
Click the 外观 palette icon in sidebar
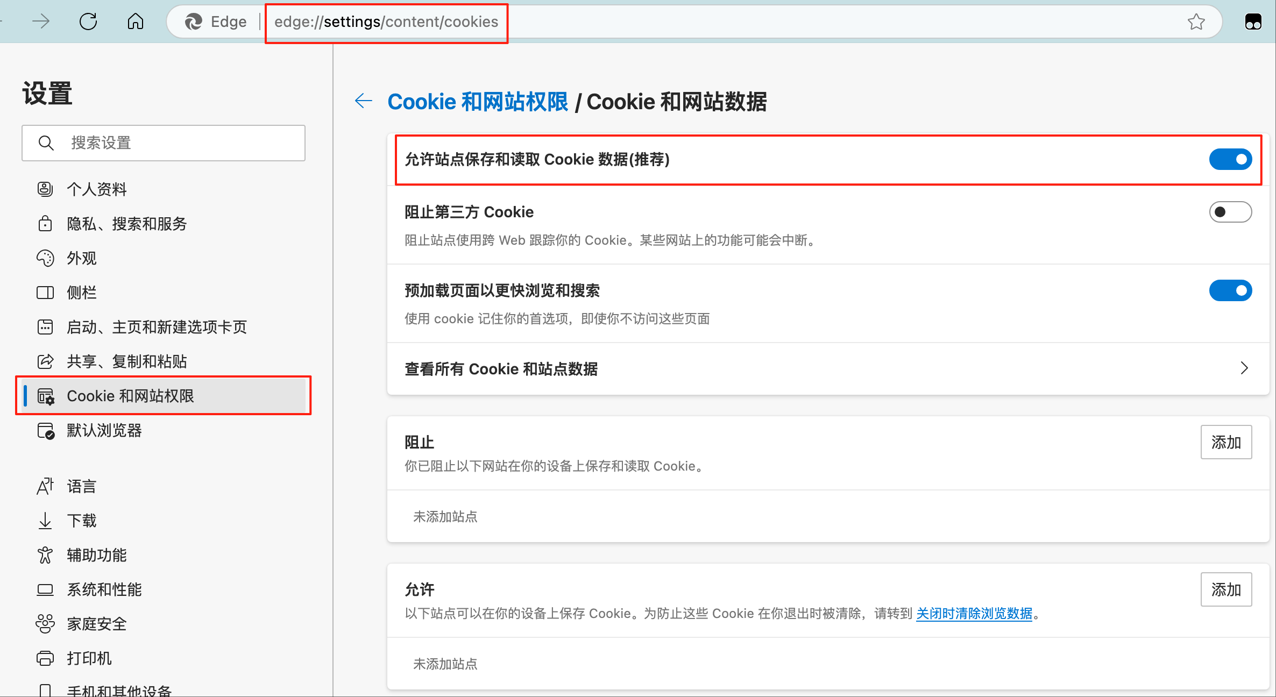click(x=45, y=258)
